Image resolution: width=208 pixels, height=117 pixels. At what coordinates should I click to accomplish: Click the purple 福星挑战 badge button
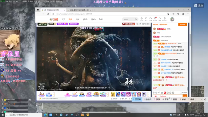point(62,24)
